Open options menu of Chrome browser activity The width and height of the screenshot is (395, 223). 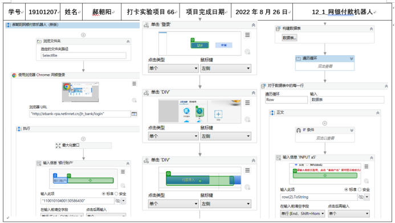[135, 83]
